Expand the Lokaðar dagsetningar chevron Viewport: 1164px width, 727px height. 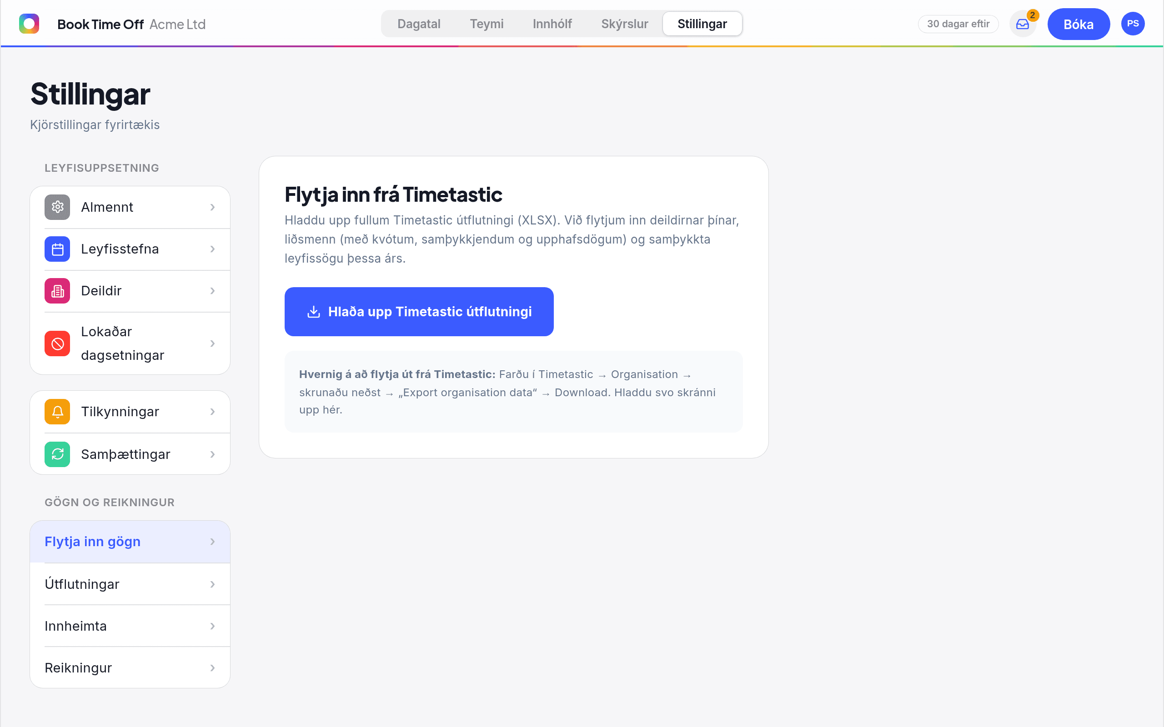pos(213,344)
